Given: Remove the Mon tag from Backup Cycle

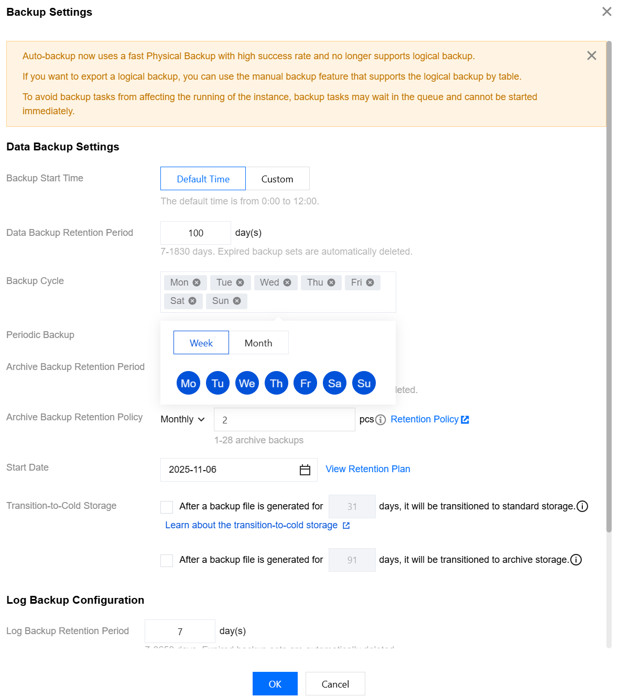Looking at the screenshot, I should [197, 282].
